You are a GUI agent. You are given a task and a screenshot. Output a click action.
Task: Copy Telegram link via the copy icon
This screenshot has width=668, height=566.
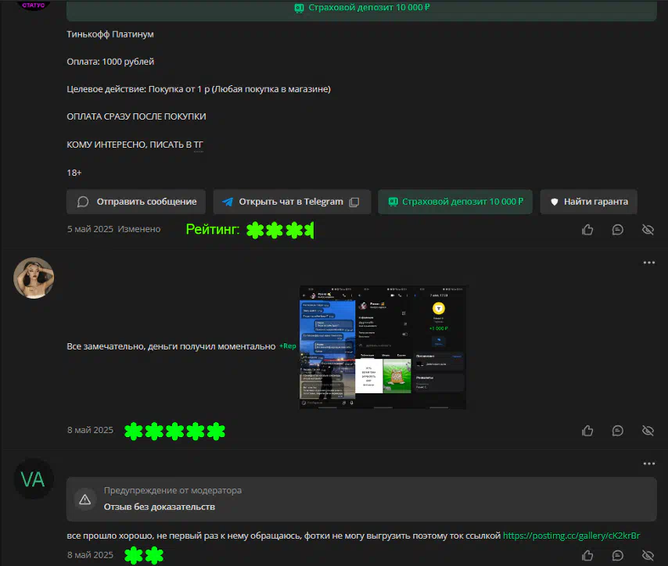pos(354,202)
